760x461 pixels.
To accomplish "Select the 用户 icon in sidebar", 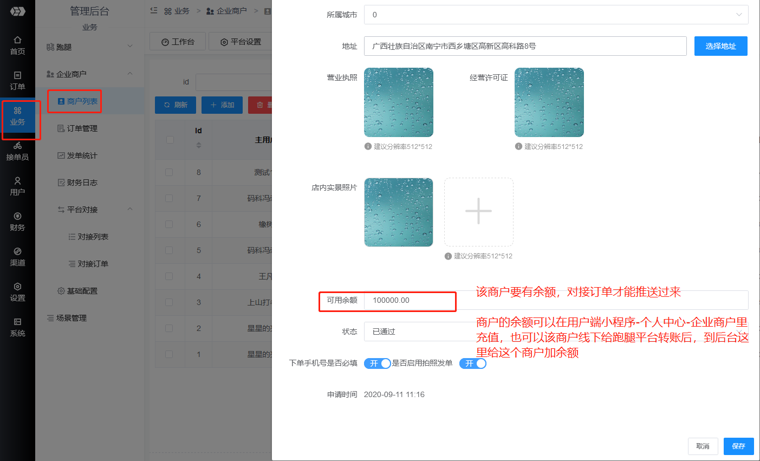I will click(17, 184).
